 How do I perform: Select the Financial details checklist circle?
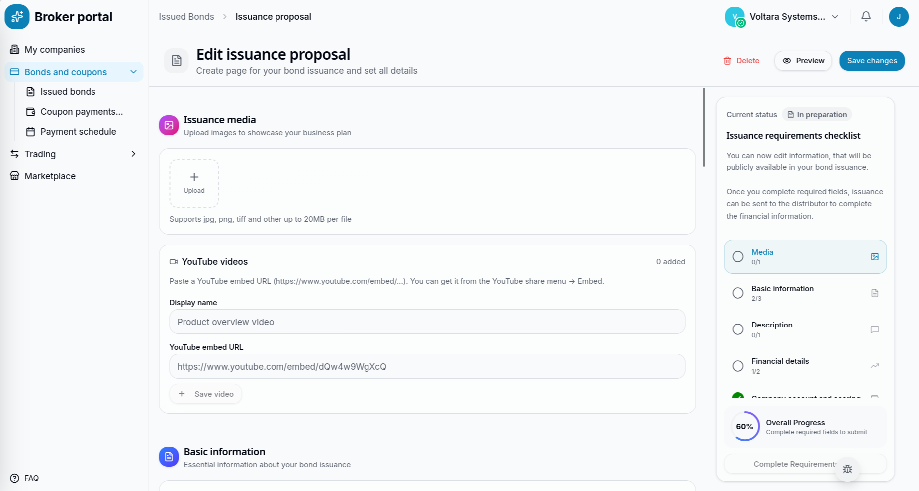[x=738, y=366]
